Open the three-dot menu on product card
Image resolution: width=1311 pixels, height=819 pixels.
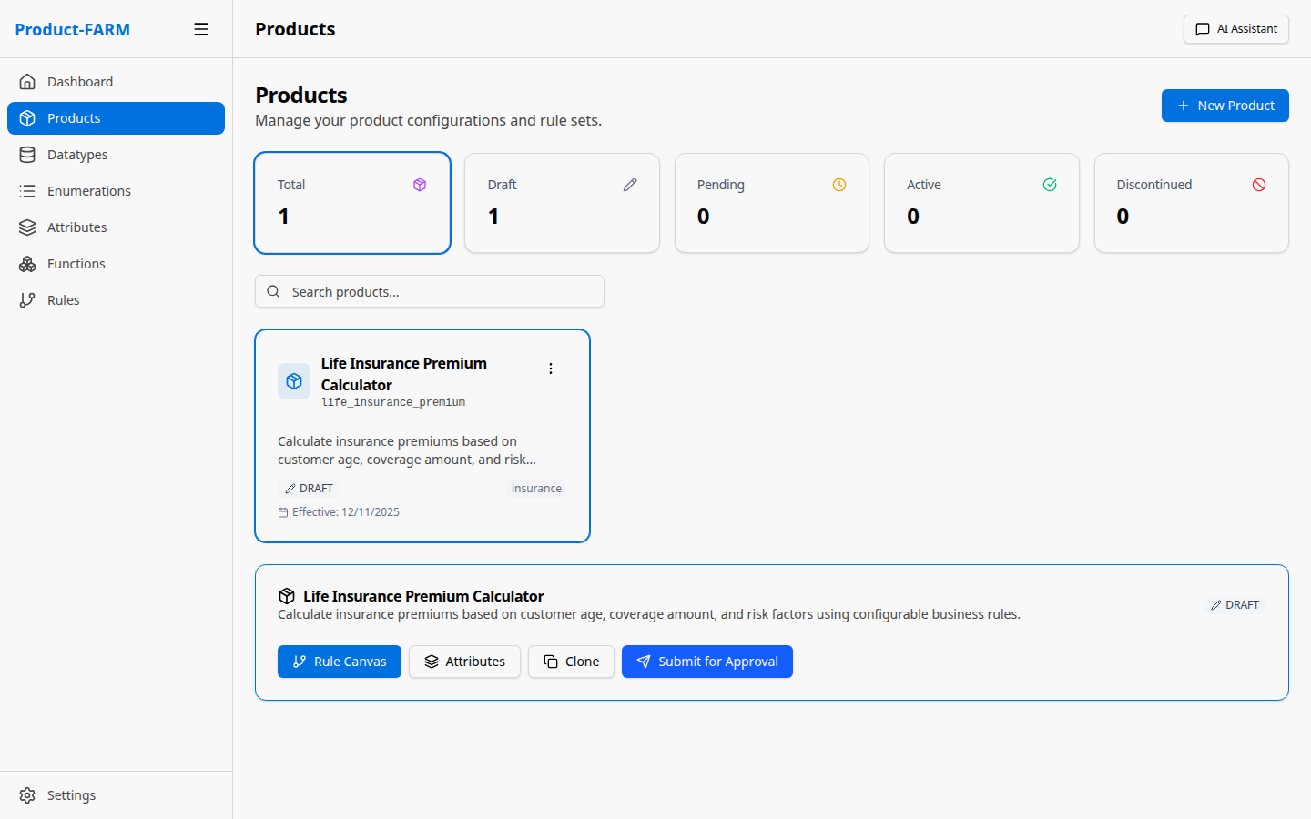pyautogui.click(x=551, y=369)
